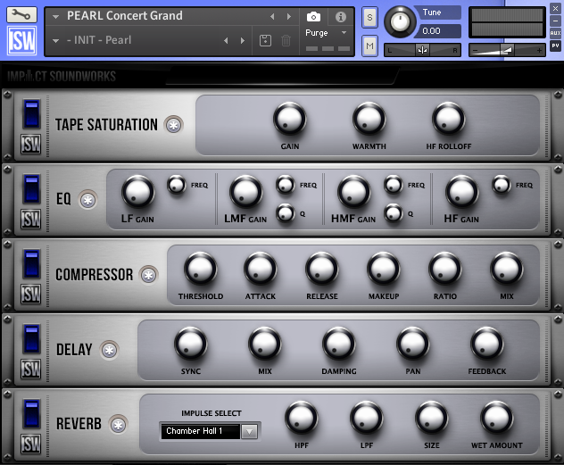Viewport: 564px width, 465px height.
Task: Click the pan center icon on the pan bar
Action: 422,50
